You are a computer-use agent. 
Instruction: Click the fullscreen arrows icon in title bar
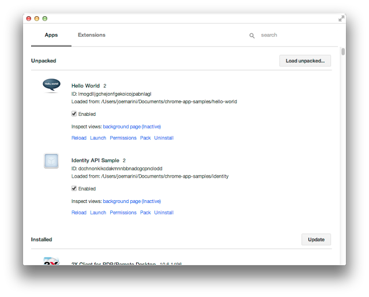coord(341,18)
